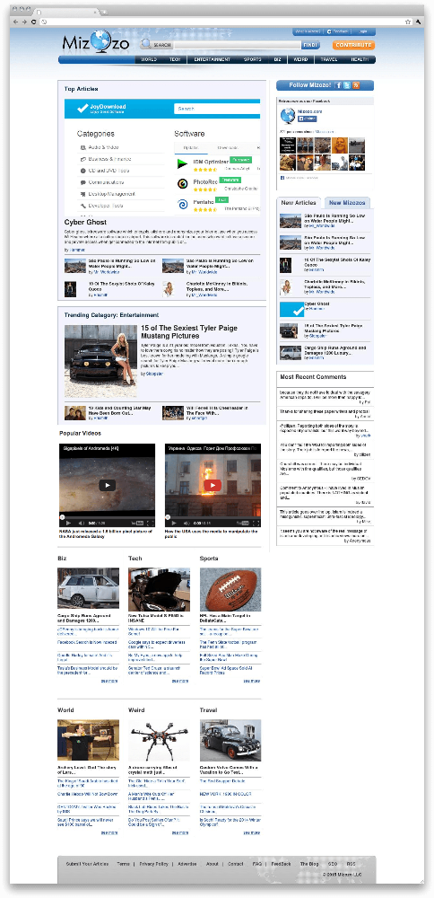The height and width of the screenshot is (898, 434).
Task: Click the Mizozo globe logo
Action: point(96,42)
